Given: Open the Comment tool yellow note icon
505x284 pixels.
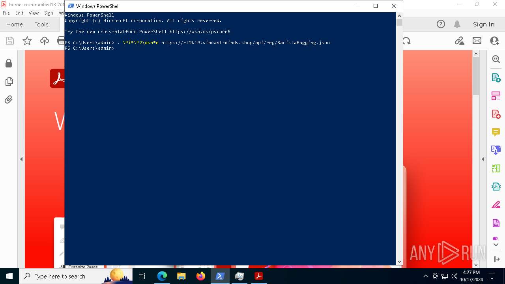Looking at the screenshot, I should click(x=496, y=132).
